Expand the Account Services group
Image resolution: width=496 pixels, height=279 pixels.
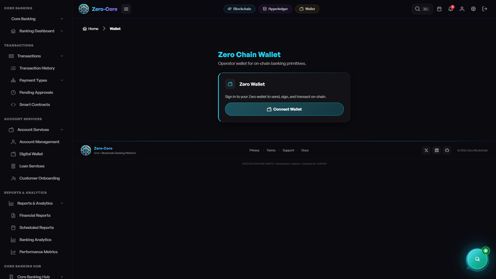pyautogui.click(x=62, y=130)
